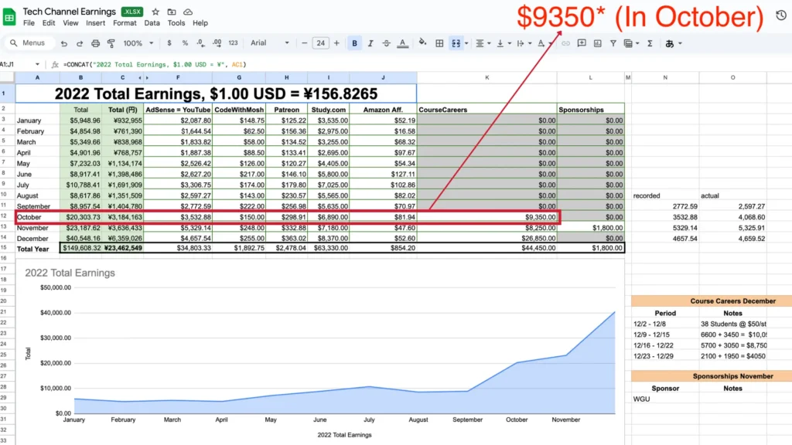Image resolution: width=792 pixels, height=445 pixels.
Task: Toggle bold formatting
Action: click(x=354, y=43)
